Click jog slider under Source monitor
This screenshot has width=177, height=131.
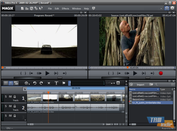115,78
